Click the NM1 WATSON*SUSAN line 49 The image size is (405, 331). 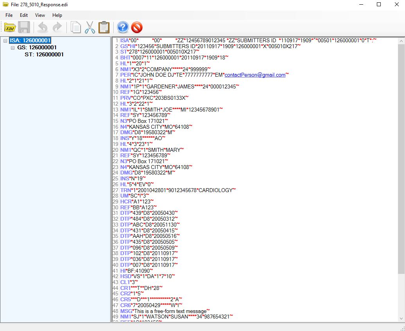[176, 317]
